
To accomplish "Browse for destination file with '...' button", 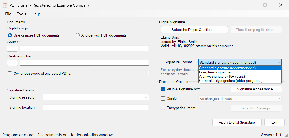I will tap(12, 63).
